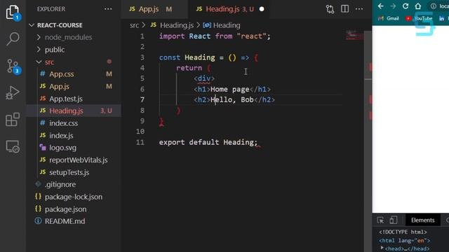Viewport: 449px width, 252px height.
Task: Close unsaved Heading.js tab via dot
Action: (x=262, y=9)
